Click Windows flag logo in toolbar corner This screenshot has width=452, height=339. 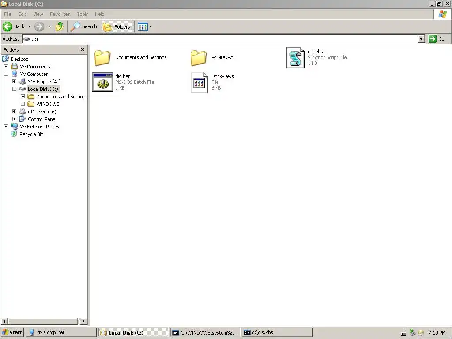[442, 14]
